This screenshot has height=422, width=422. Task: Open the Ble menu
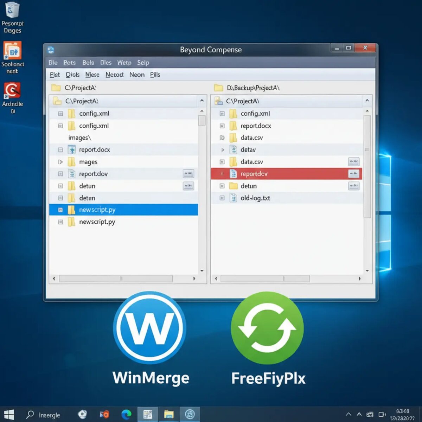click(53, 63)
